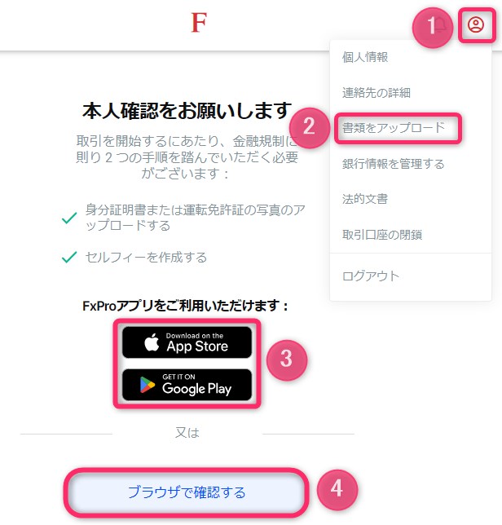The image size is (502, 525).
Task: Click the ブラウザで確認する button
Action: 187,492
